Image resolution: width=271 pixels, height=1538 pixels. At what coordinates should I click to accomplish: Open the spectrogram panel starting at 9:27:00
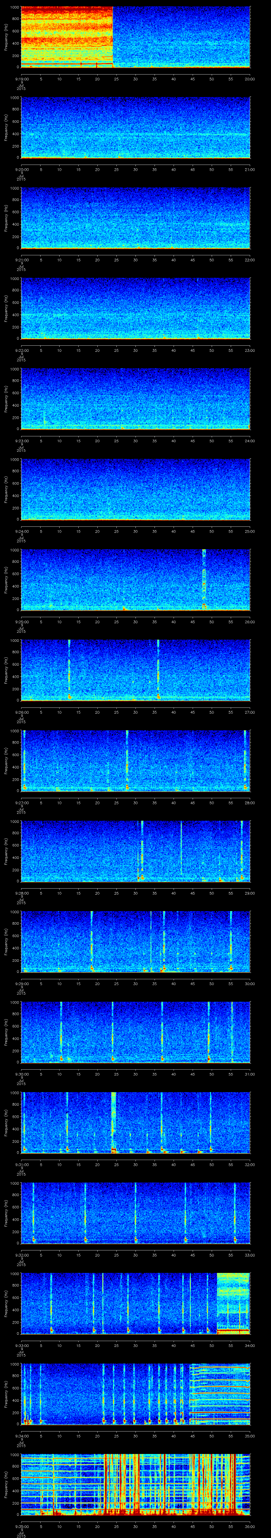[x=135, y=761]
